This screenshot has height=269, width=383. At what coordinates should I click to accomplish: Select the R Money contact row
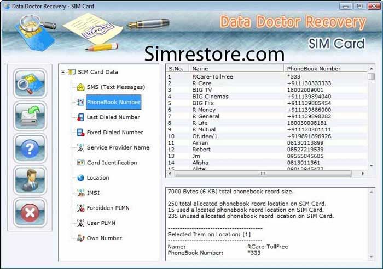[267, 110]
